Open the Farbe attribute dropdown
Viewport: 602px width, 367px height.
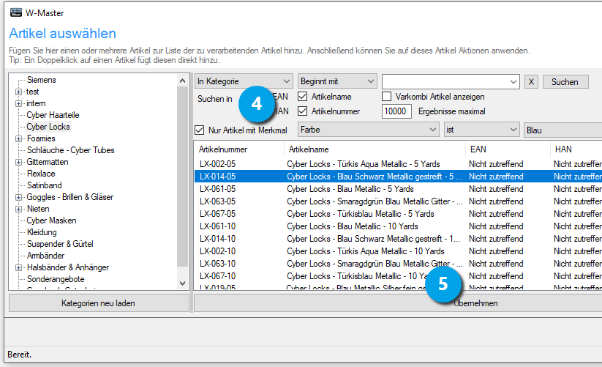pyautogui.click(x=368, y=130)
